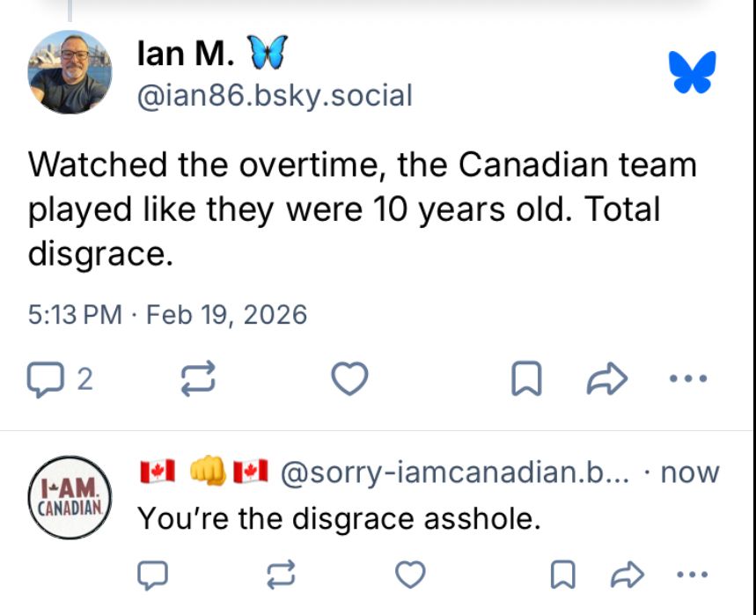
Task: Like the 'You're the disgrace' reply
Action: click(x=410, y=575)
